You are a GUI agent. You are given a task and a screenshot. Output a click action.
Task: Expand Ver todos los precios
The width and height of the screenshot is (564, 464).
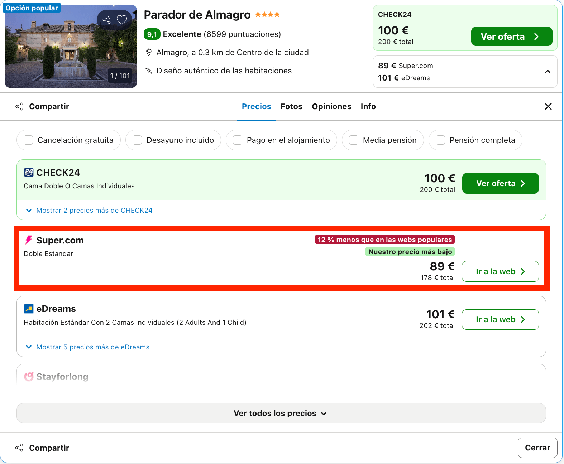point(281,413)
